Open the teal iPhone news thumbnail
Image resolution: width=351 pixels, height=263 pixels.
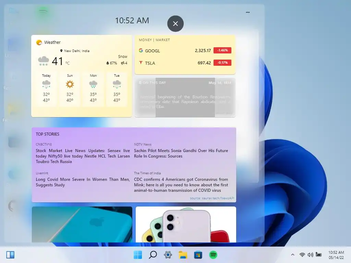[82, 224]
